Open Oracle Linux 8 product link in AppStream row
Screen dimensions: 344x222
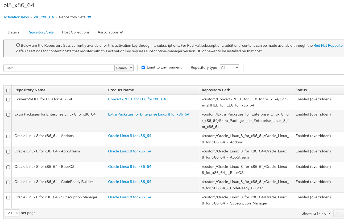(x=130, y=151)
